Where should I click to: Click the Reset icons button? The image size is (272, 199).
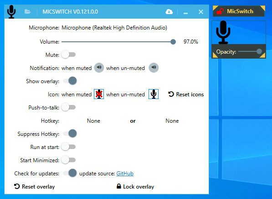pyautogui.click(x=186, y=95)
